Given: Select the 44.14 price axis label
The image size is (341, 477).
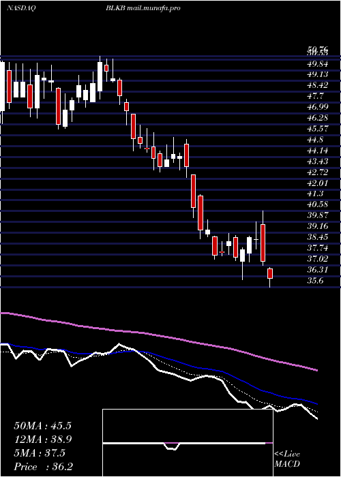Looking at the screenshot, I should pyautogui.click(x=317, y=151).
